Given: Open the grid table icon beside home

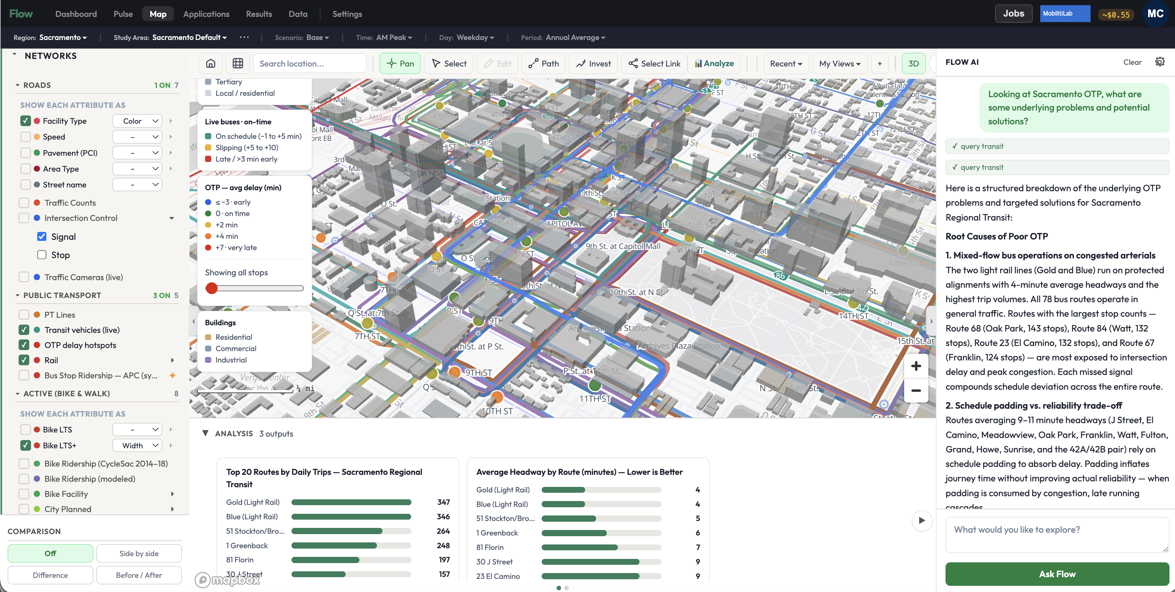Looking at the screenshot, I should tap(238, 63).
